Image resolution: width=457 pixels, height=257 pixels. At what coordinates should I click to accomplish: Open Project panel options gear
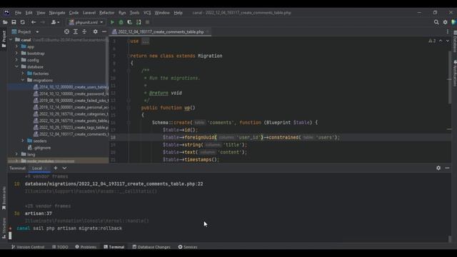(x=95, y=31)
